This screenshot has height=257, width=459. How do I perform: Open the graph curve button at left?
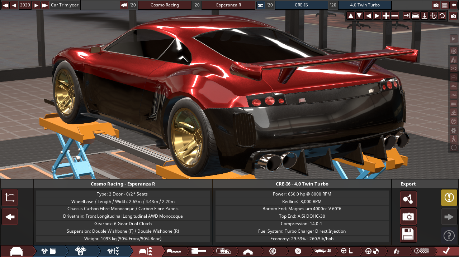pyautogui.click(x=10, y=198)
